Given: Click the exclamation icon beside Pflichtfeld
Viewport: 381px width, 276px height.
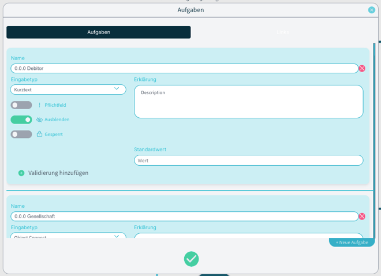Looking at the screenshot, I should click(x=39, y=105).
